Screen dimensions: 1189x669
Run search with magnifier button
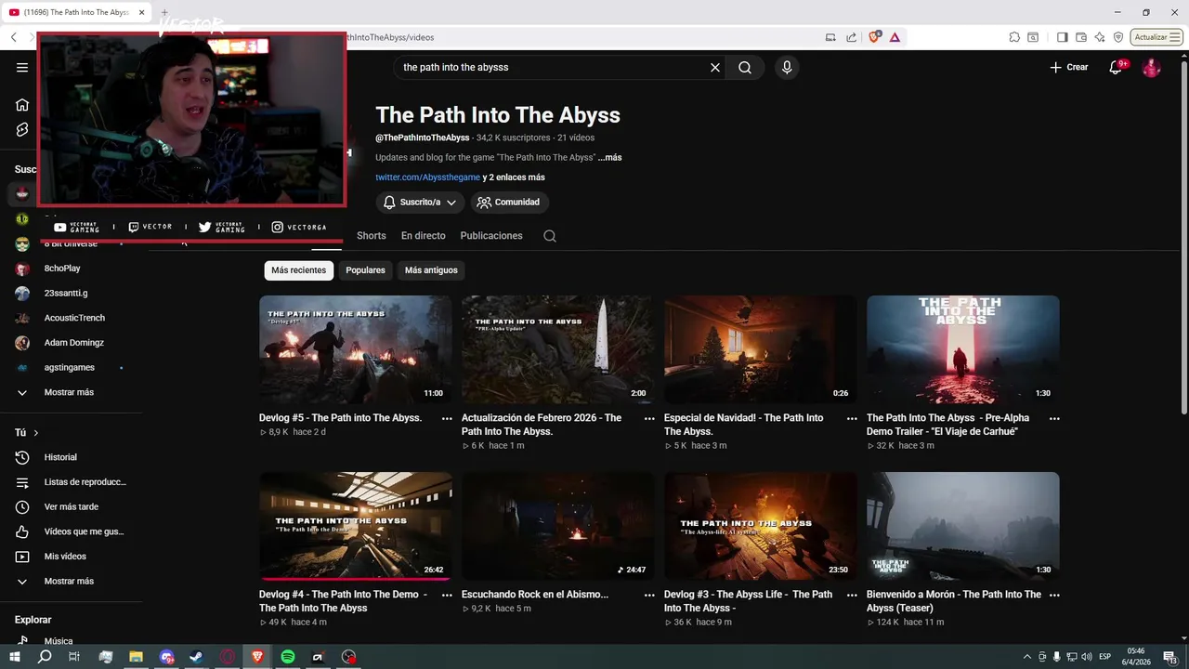tap(745, 67)
